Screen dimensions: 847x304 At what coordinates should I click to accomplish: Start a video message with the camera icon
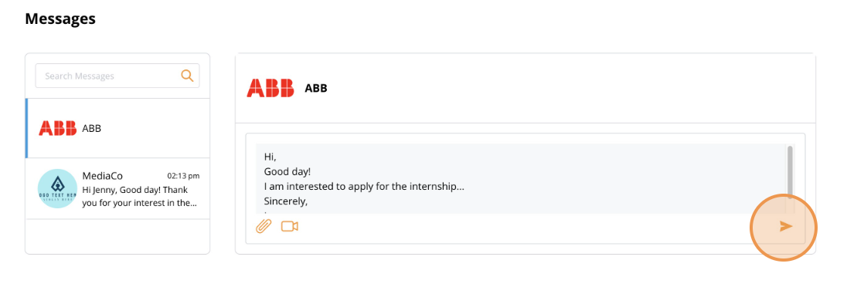[x=290, y=226]
